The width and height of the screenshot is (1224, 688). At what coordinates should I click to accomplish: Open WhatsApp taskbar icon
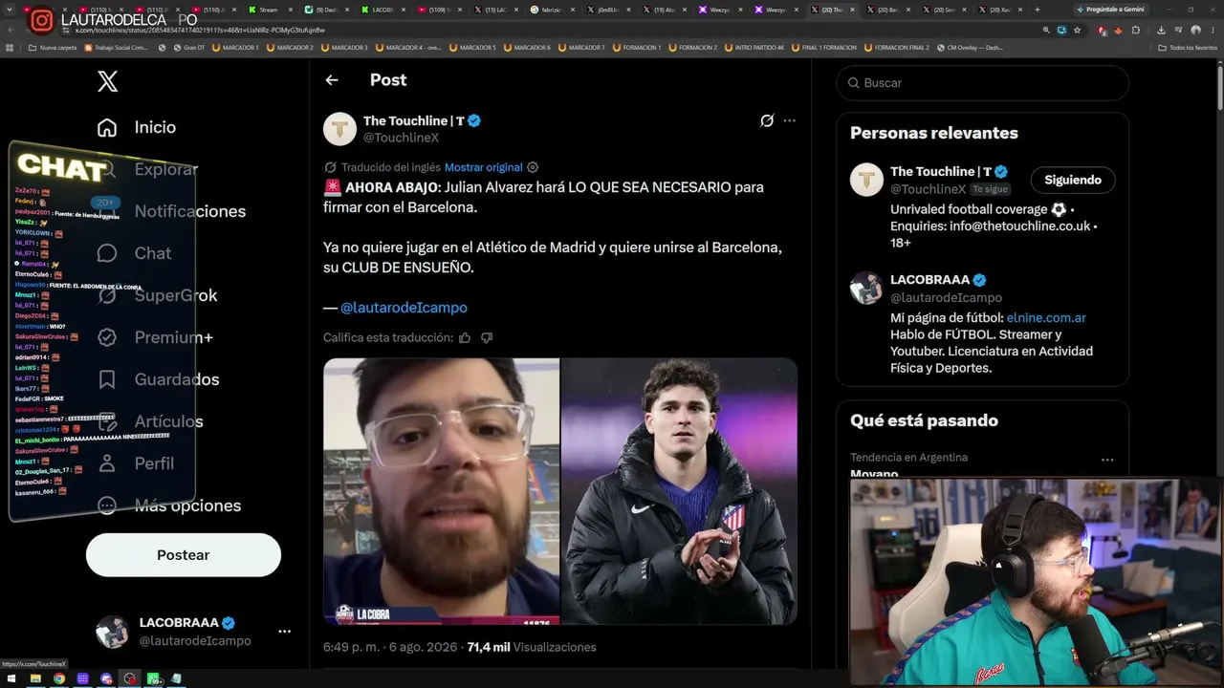pos(153,678)
